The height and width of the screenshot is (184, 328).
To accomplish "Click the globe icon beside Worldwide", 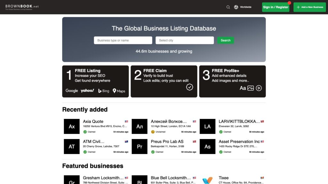I will (x=236, y=7).
